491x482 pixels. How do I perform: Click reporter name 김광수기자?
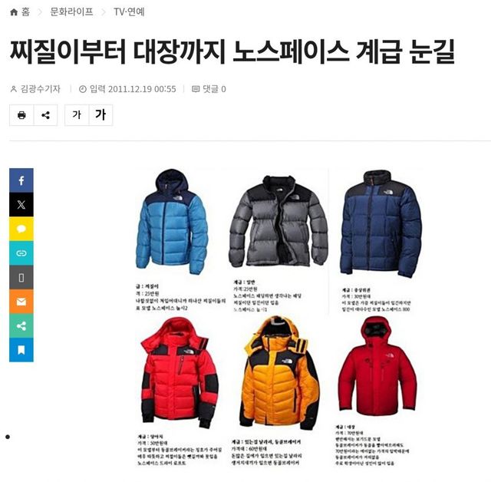pyautogui.click(x=35, y=89)
